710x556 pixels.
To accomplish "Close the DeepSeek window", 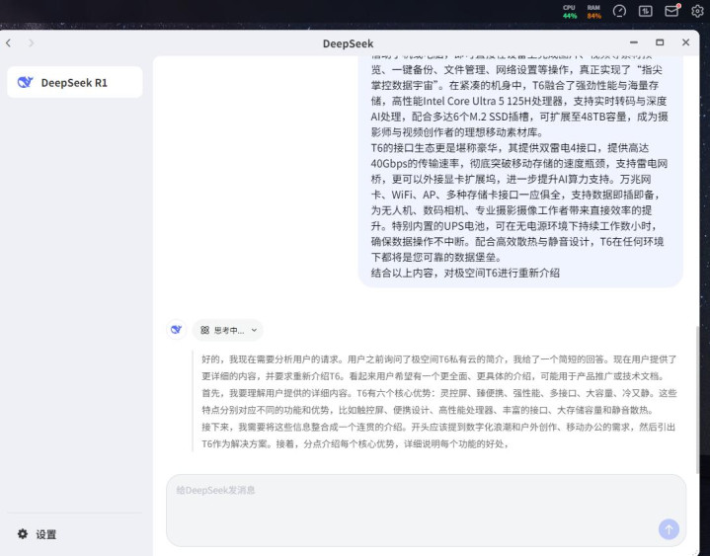I will (x=685, y=42).
